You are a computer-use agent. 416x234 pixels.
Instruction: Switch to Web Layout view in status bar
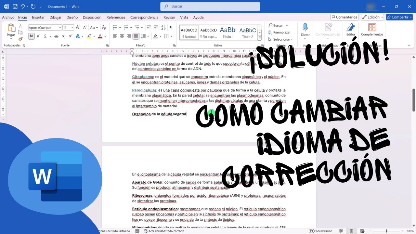(x=362, y=231)
